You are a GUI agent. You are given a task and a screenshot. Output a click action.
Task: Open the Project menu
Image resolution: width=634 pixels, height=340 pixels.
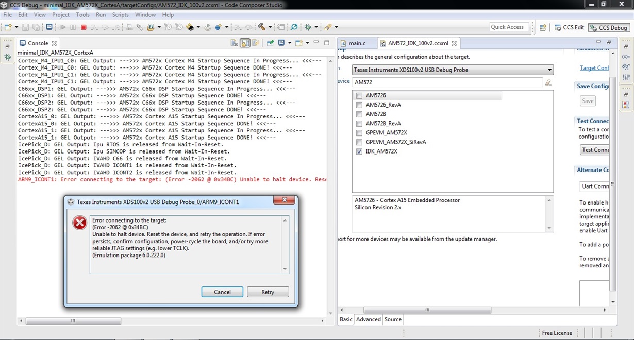(61, 15)
